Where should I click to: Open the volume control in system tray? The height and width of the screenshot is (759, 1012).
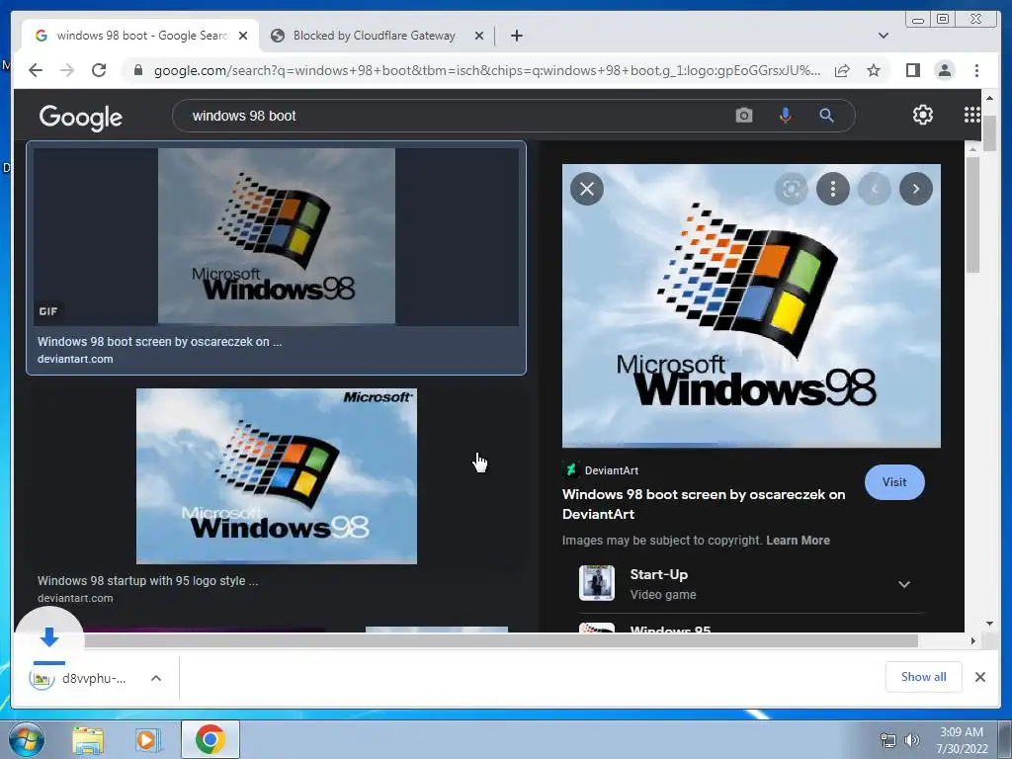click(x=911, y=740)
